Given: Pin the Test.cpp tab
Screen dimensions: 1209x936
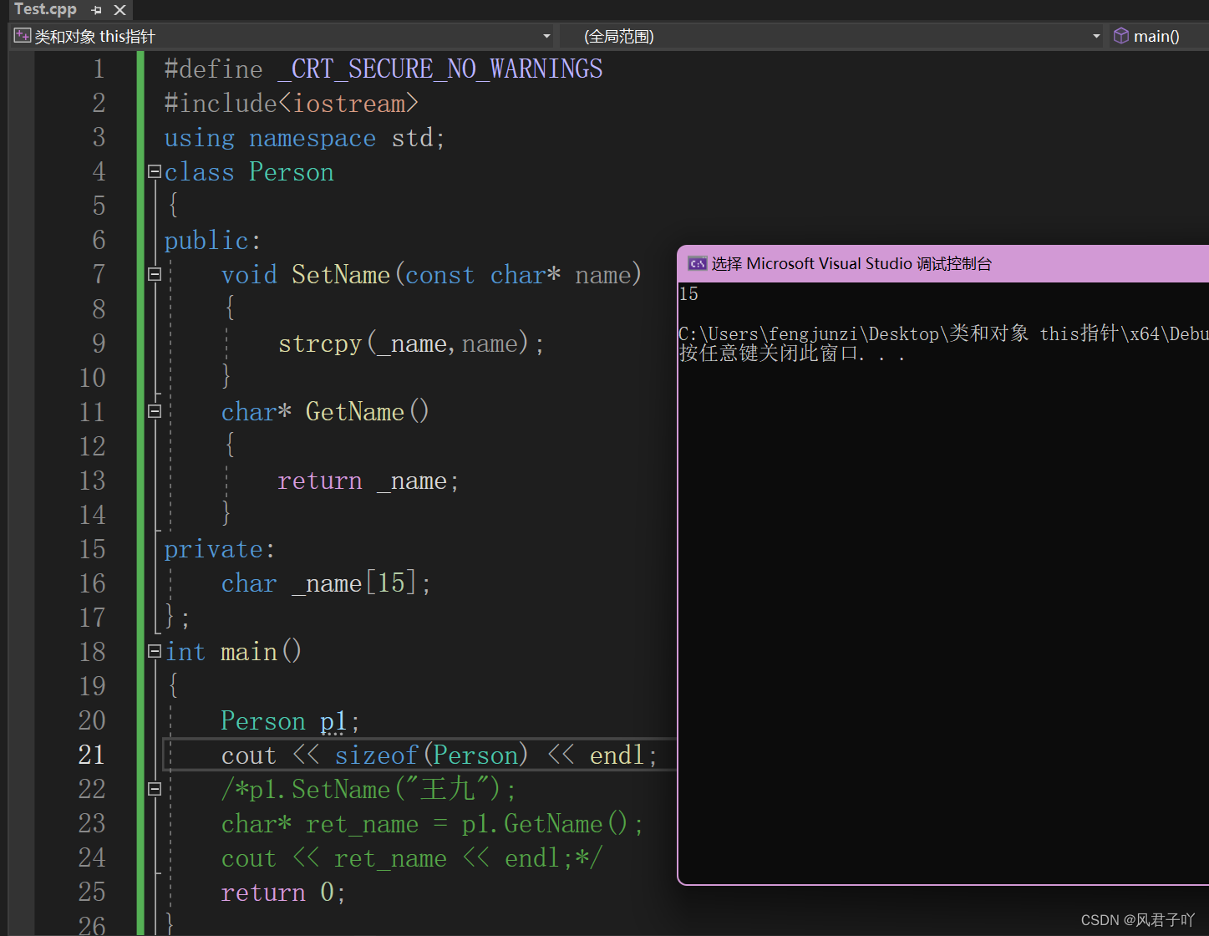Looking at the screenshot, I should tap(97, 10).
